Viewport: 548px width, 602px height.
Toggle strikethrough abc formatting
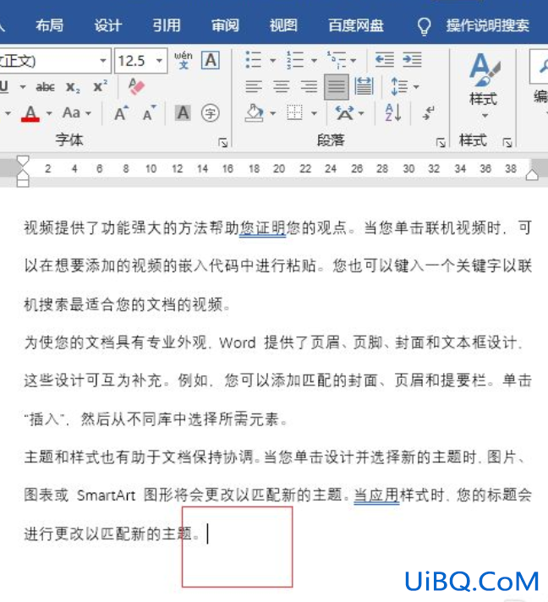[x=45, y=87]
